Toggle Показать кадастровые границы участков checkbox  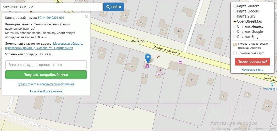pyautogui.click(x=235, y=44)
